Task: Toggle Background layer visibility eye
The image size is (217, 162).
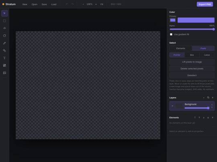Action: 172,106
